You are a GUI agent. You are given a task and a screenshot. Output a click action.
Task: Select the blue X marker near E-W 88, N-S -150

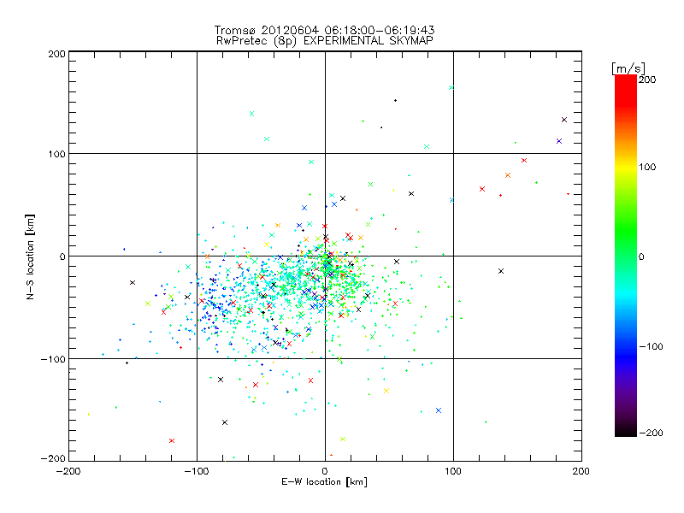tap(439, 410)
